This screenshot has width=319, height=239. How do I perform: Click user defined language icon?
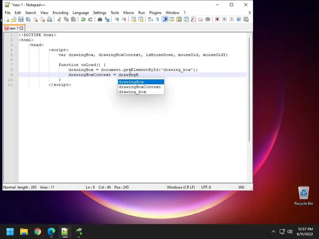172,19
